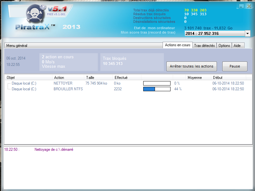Click the 0 ko effectué value

tap(117, 83)
